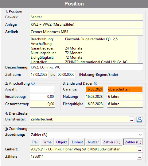Screen dimensions: 148x166
Task: Open the Zuordnung combo box showing Zähler (E.)
Action: click(x=86, y=135)
